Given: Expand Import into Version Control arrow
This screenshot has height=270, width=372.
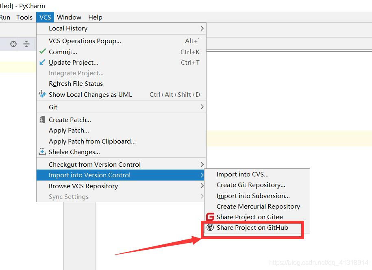Looking at the screenshot, I should click(202, 175).
